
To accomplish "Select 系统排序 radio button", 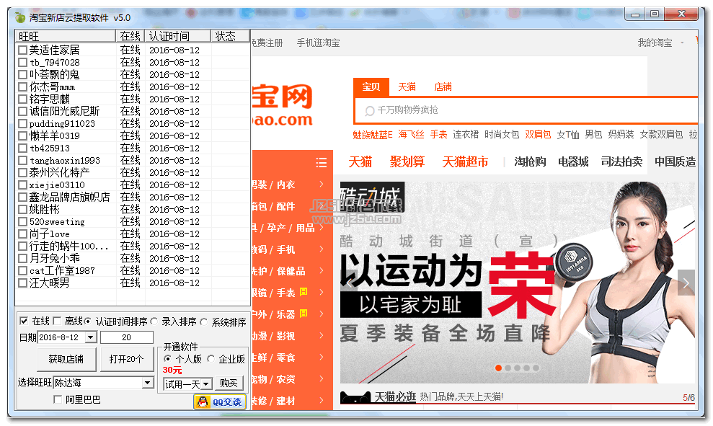I will (x=204, y=322).
